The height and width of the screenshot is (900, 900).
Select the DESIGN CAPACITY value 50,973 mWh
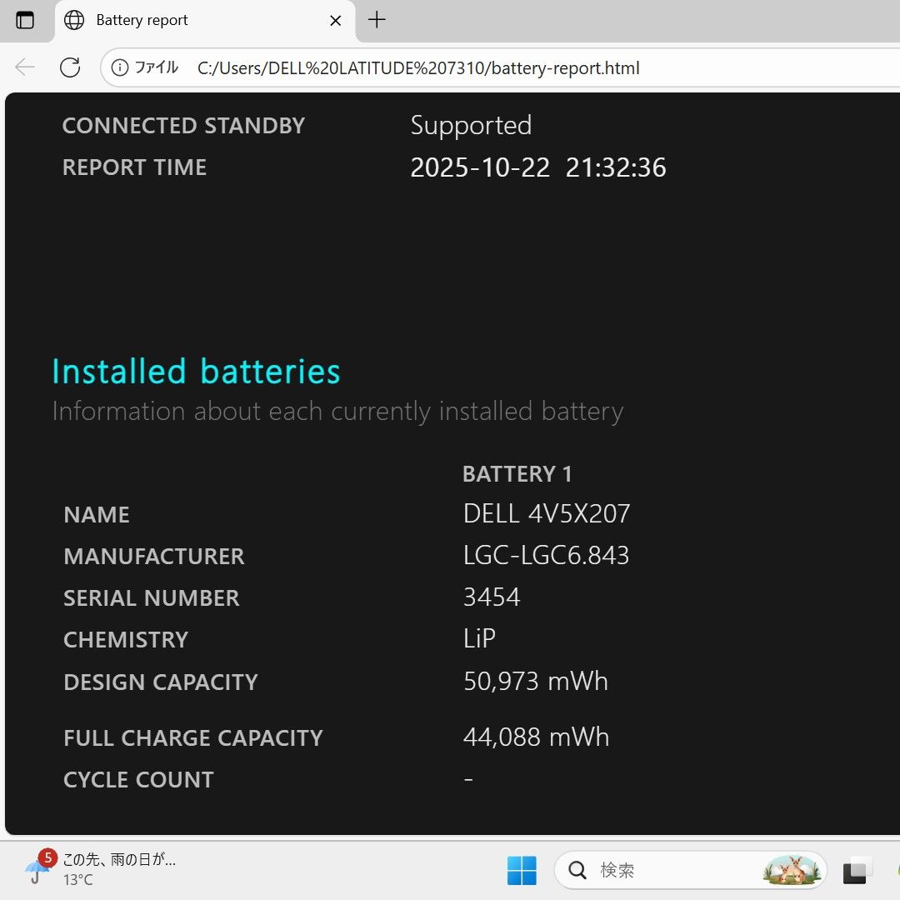[536, 681]
